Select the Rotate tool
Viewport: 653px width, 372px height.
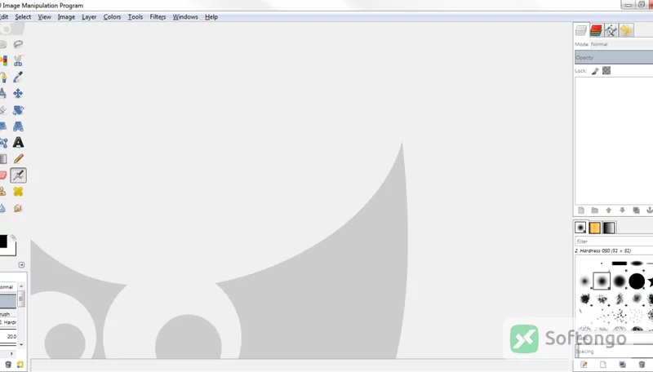pos(18,110)
